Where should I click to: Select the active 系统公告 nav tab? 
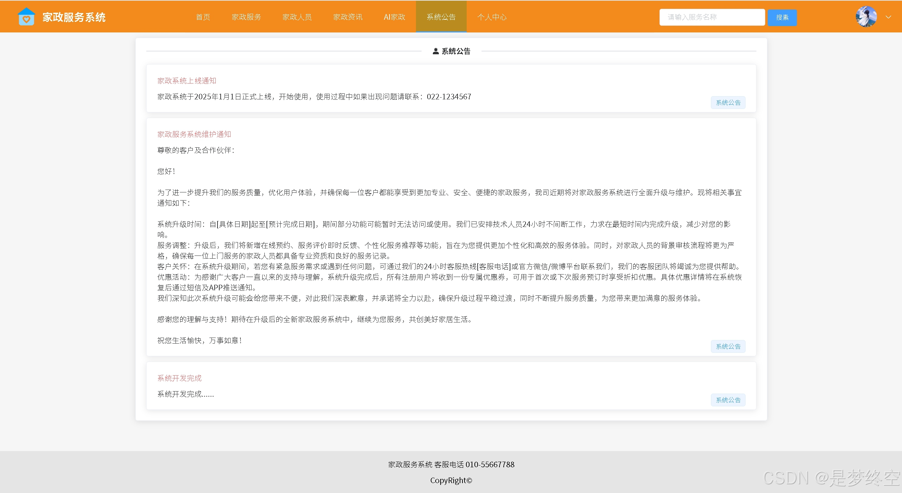pyautogui.click(x=441, y=17)
